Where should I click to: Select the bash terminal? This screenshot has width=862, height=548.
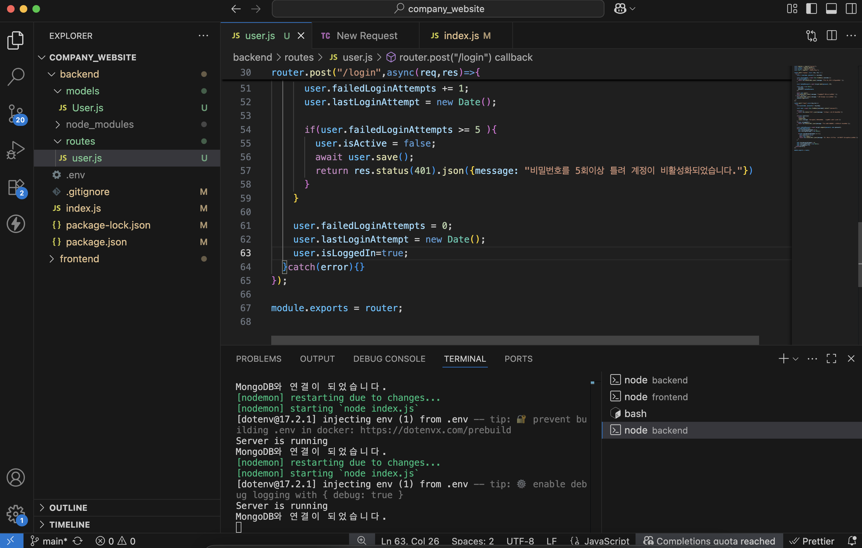[732, 414]
